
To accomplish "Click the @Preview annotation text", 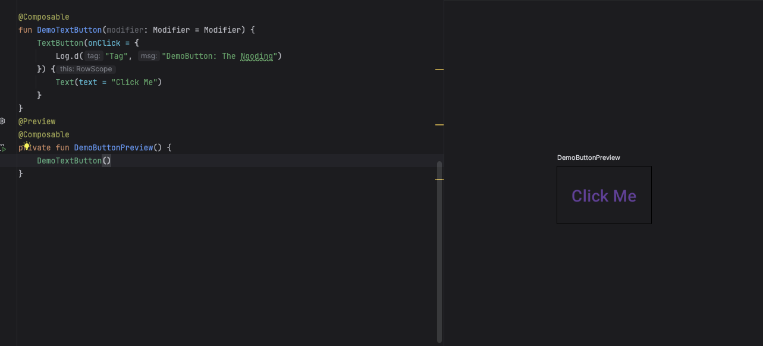I will click(37, 121).
